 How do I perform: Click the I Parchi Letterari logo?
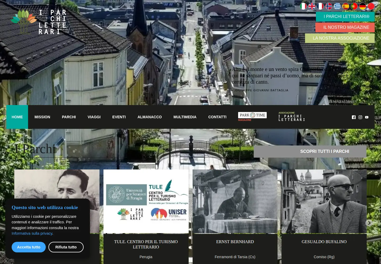click(x=38, y=22)
